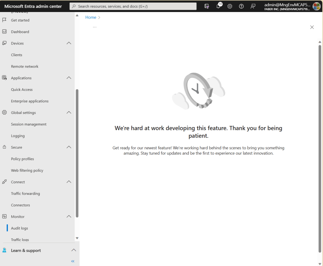Collapse sidebar with double chevron icon

click(x=73, y=261)
